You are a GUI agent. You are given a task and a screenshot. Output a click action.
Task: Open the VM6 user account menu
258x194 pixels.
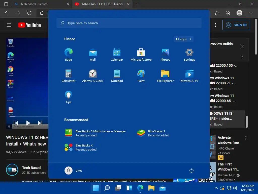click(x=73, y=171)
